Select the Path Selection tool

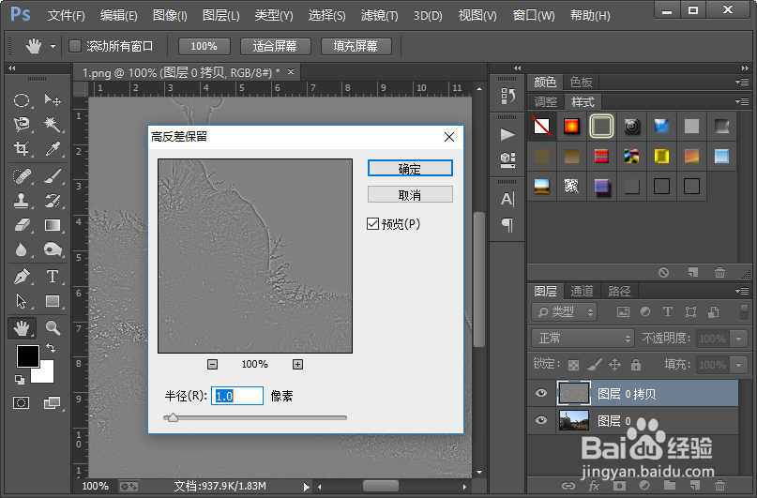coord(22,301)
